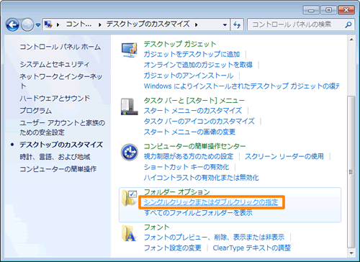The width and height of the screenshot is (360, 262).
Task: Expand the arrow after デスクトップのカスタマイズ breadcrumb
Action: (x=197, y=24)
